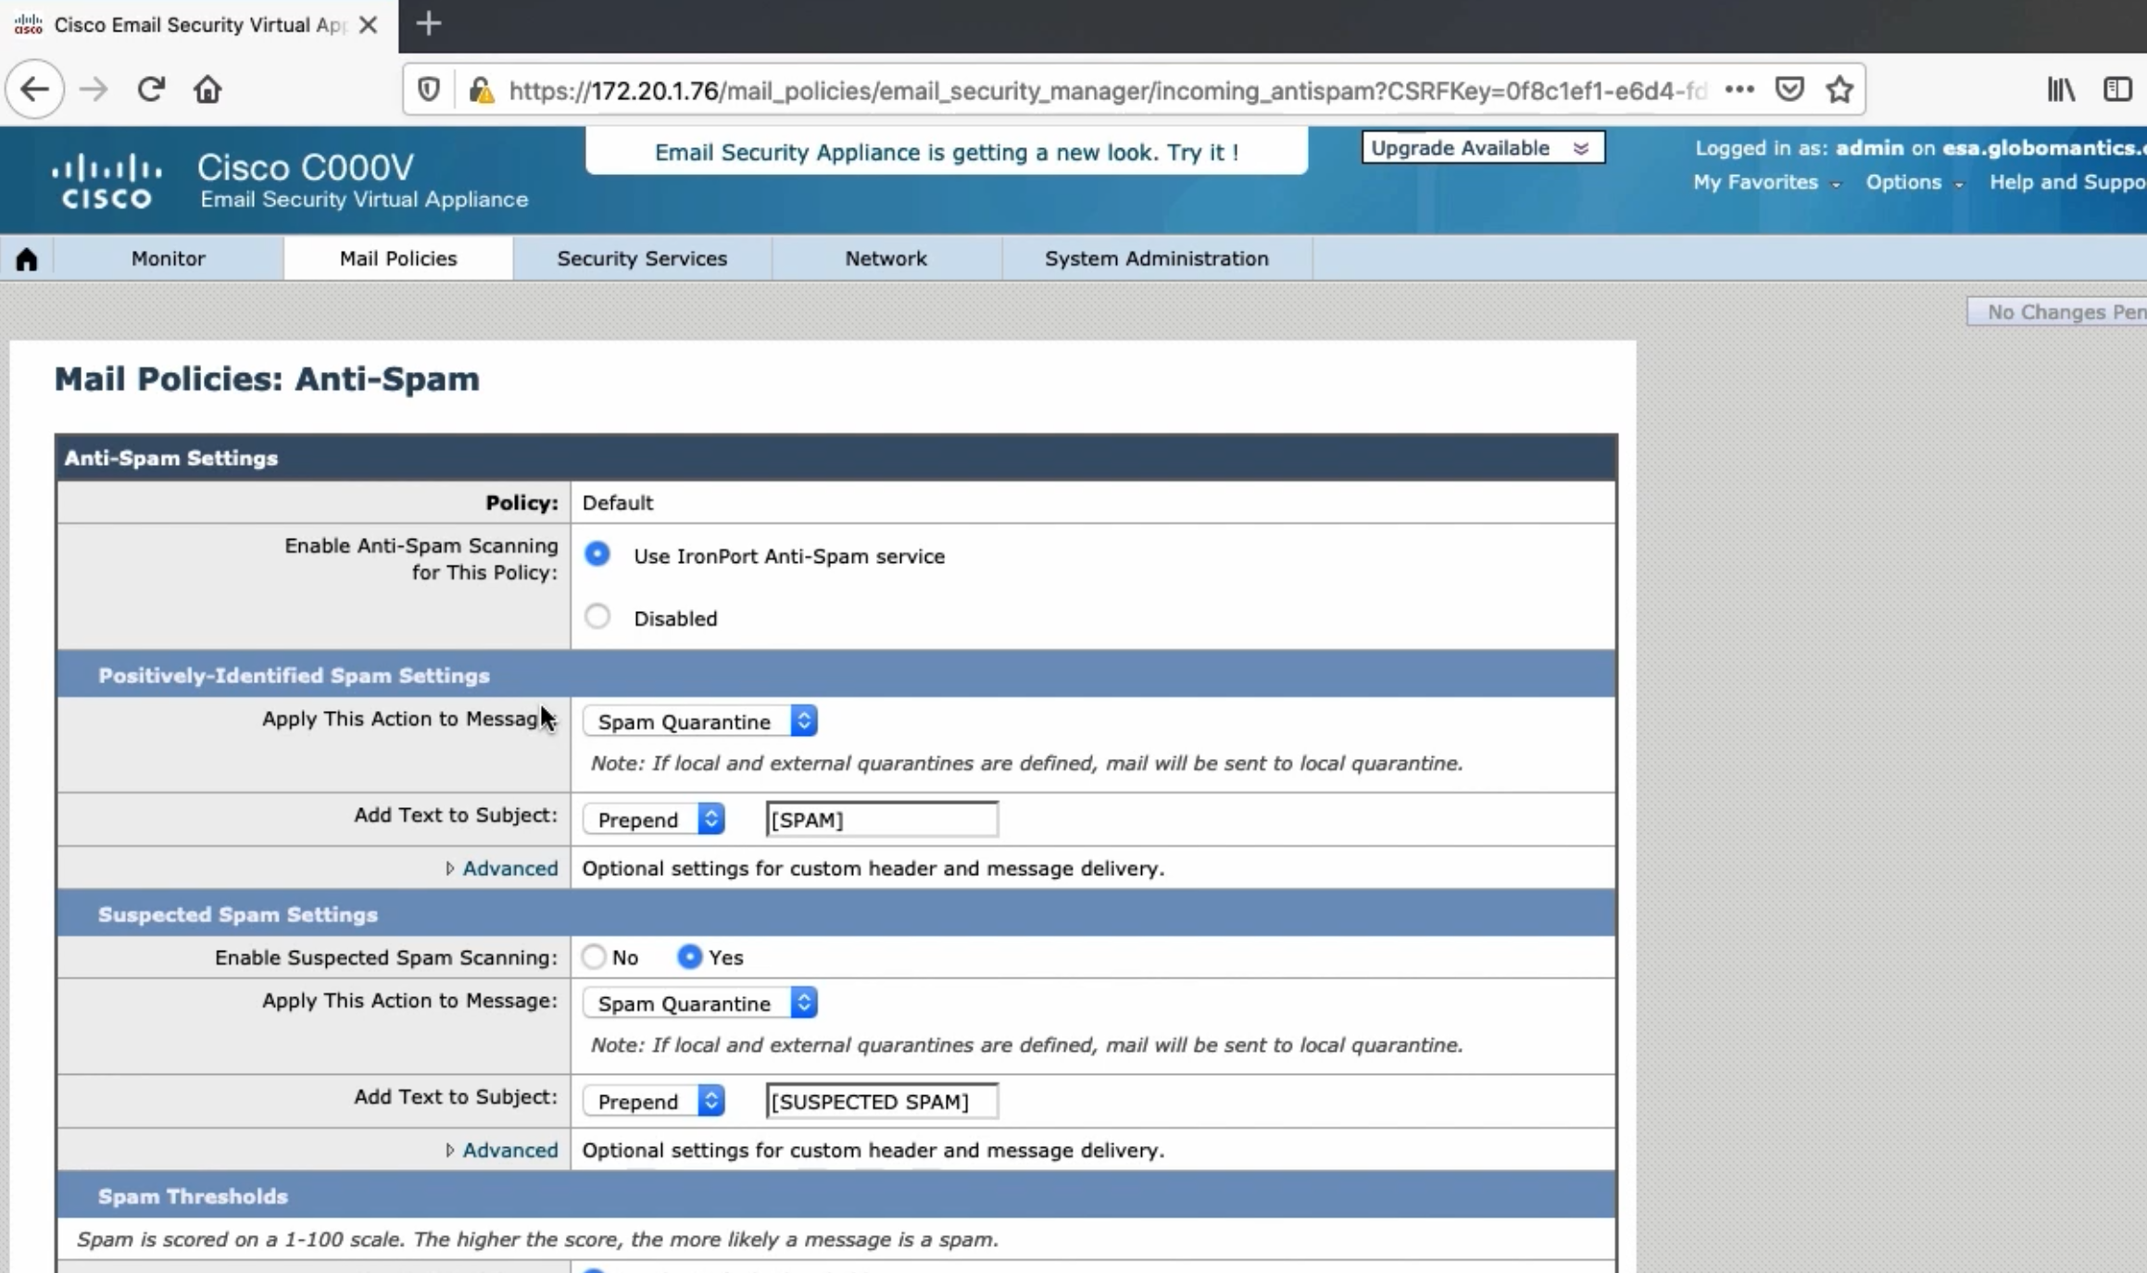Open the My Favorites menu
Viewport: 2147px width, 1273px height.
tap(1766, 182)
